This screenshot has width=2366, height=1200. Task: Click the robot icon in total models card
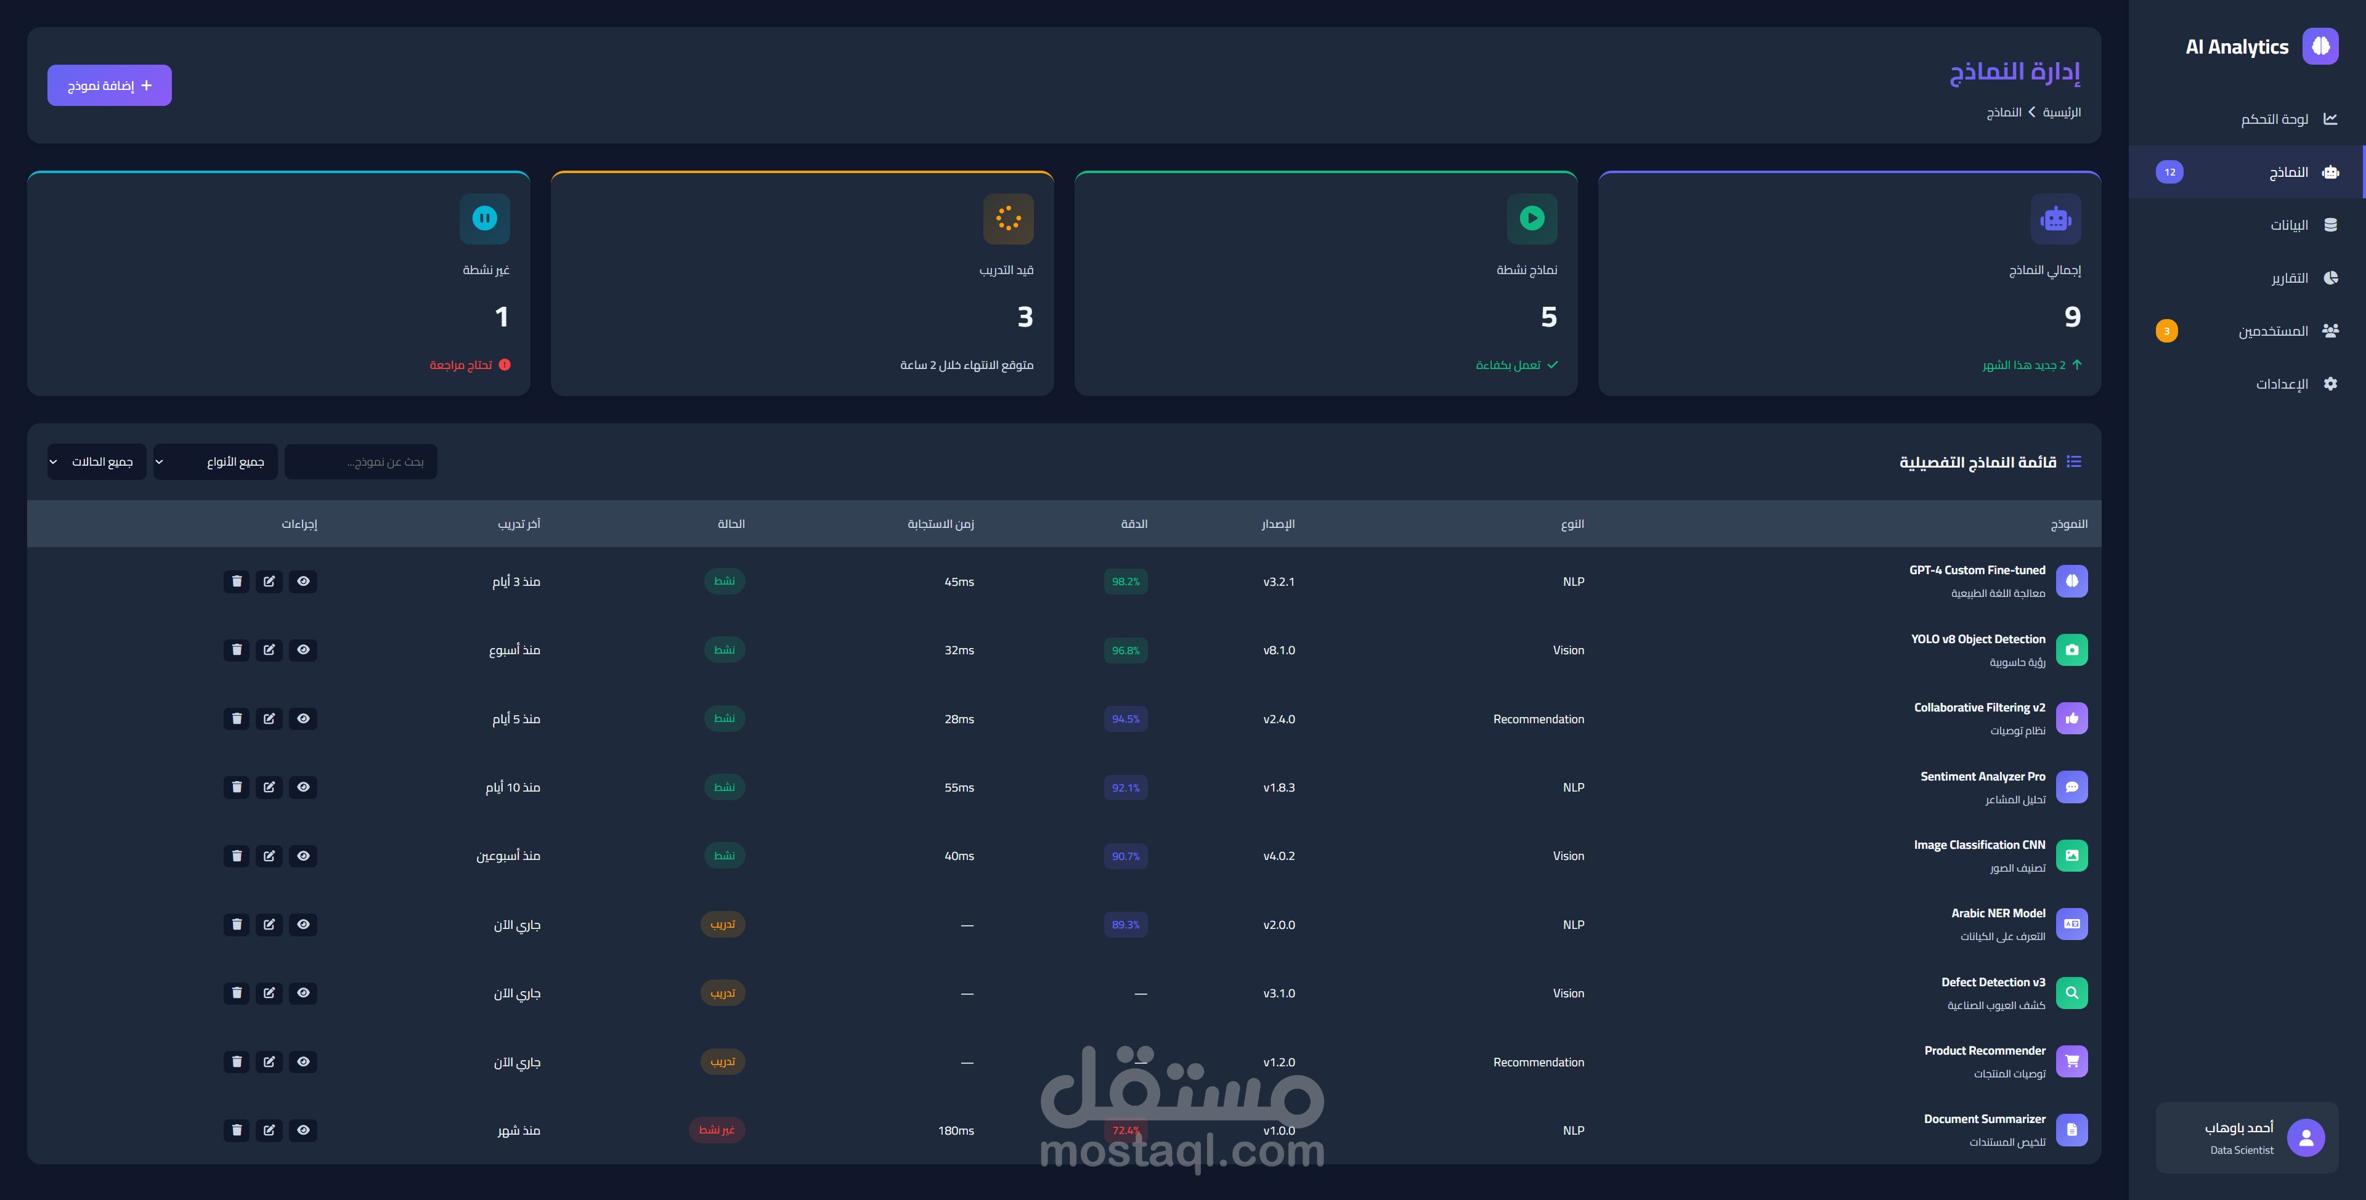(x=2055, y=219)
